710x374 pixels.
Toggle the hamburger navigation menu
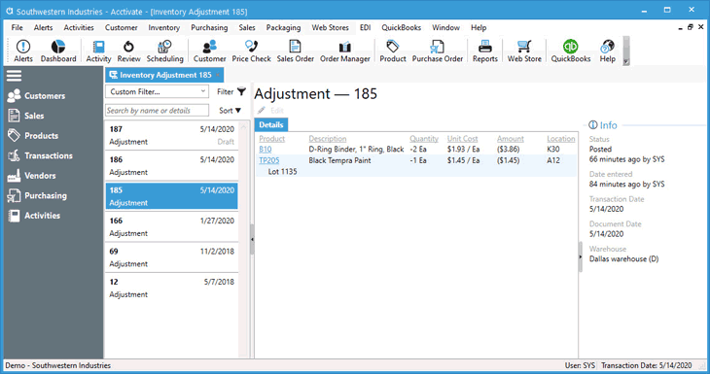click(14, 76)
